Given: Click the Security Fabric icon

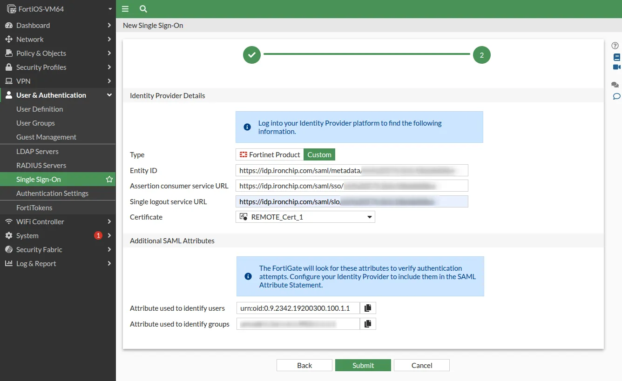Looking at the screenshot, I should [9, 249].
